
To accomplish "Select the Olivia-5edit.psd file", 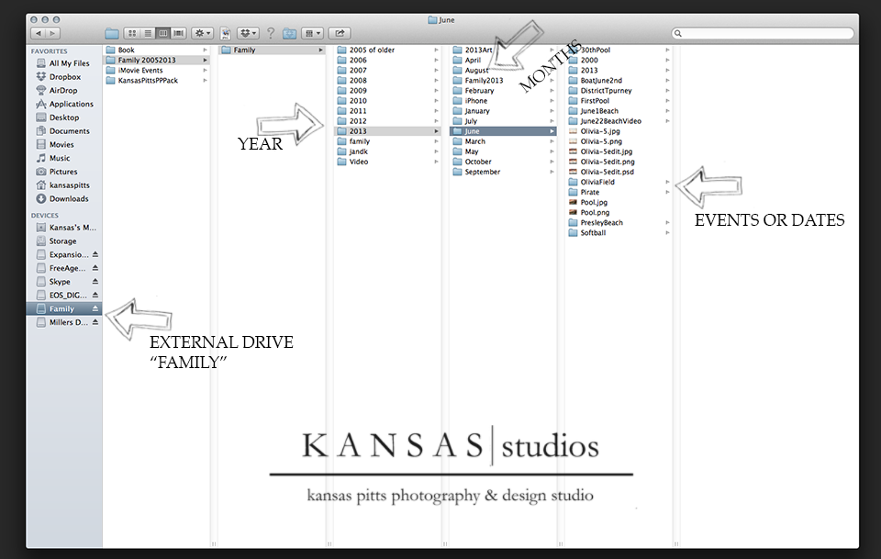I will [x=607, y=172].
